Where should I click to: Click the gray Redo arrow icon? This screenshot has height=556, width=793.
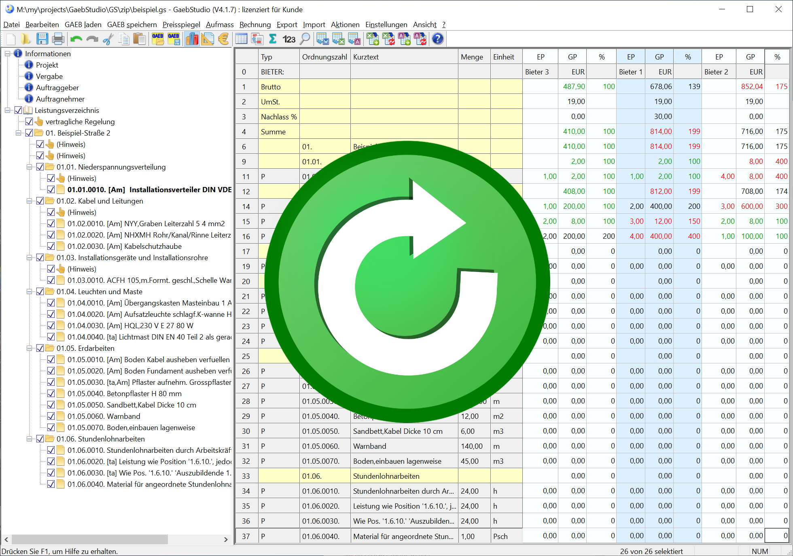click(92, 39)
